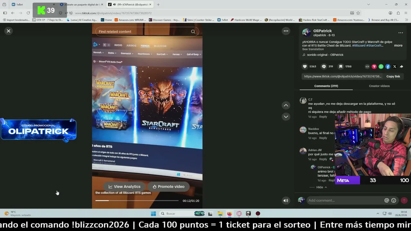Image resolution: width=411 pixels, height=231 pixels.
Task: Open C.T's commenter avatar
Action: [x=303, y=101]
